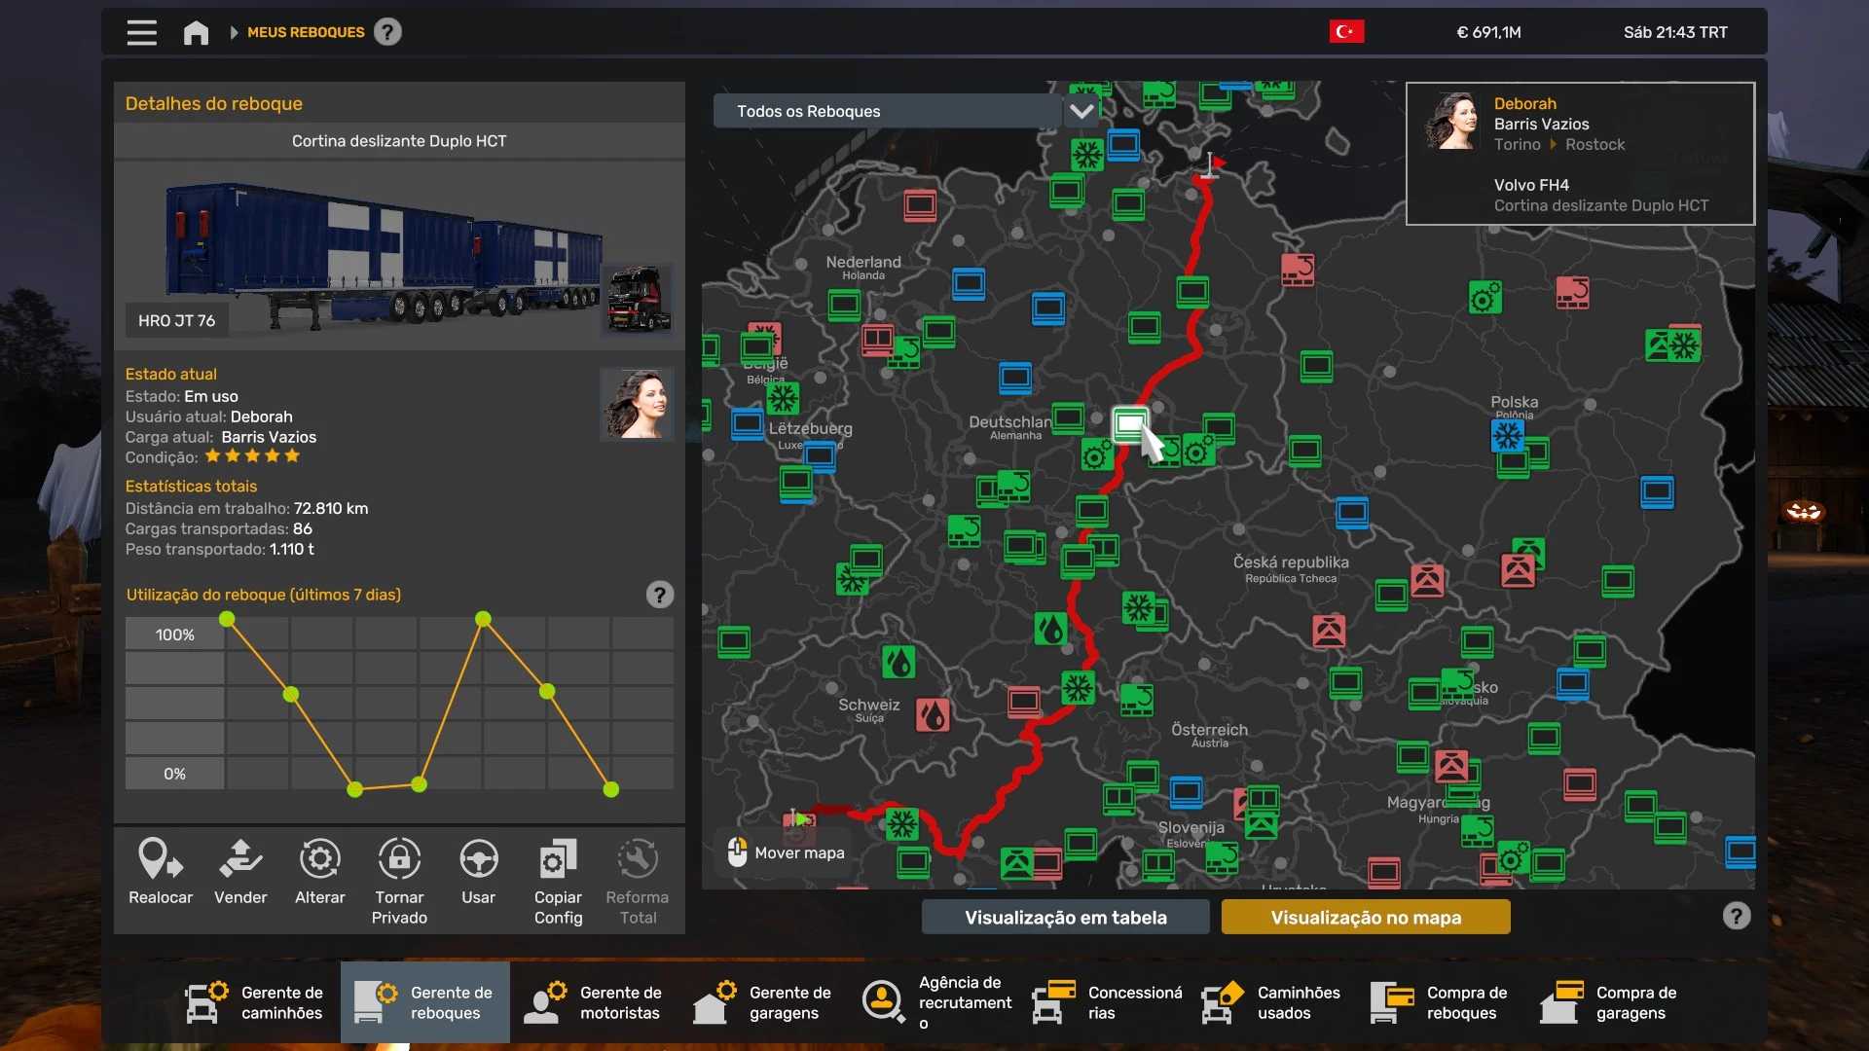Open Compra de reboques
1869x1051 pixels.
coord(1441,1002)
